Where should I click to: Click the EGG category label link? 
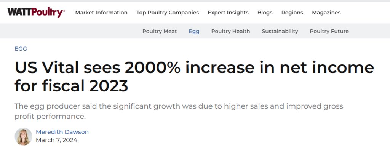tap(21, 49)
